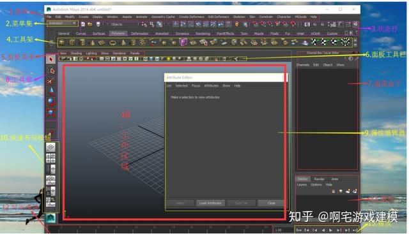Click Load Attributes button
409x234 pixels.
[x=210, y=203]
